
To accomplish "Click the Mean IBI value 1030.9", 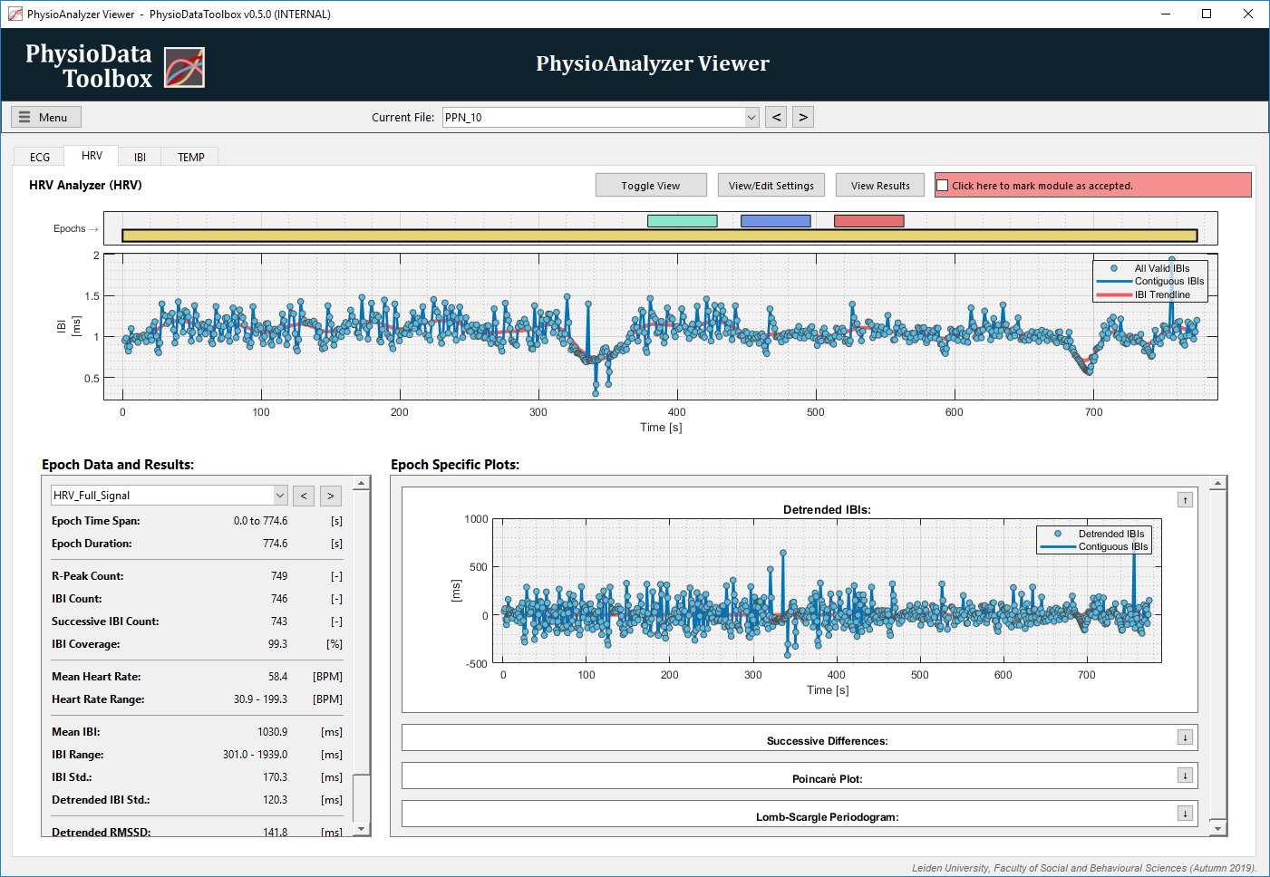I will (x=273, y=732).
